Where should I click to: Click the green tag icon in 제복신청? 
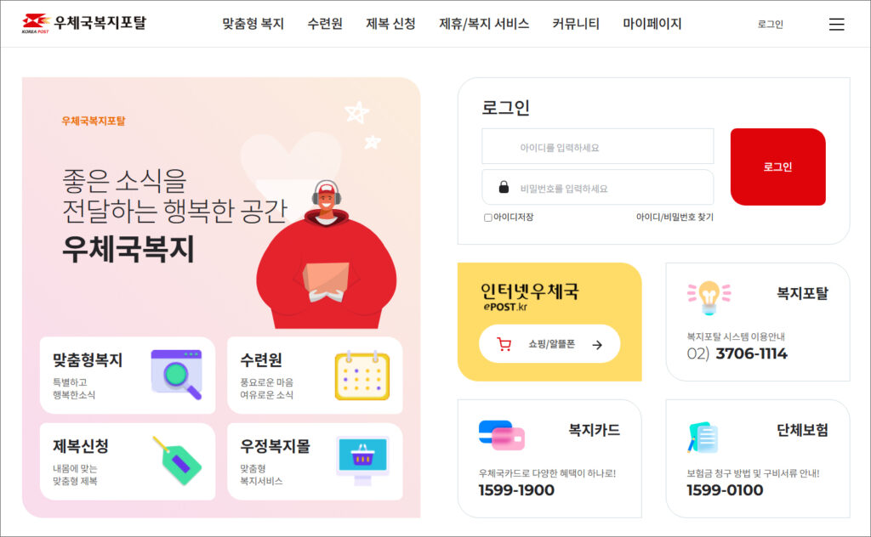pos(177,461)
